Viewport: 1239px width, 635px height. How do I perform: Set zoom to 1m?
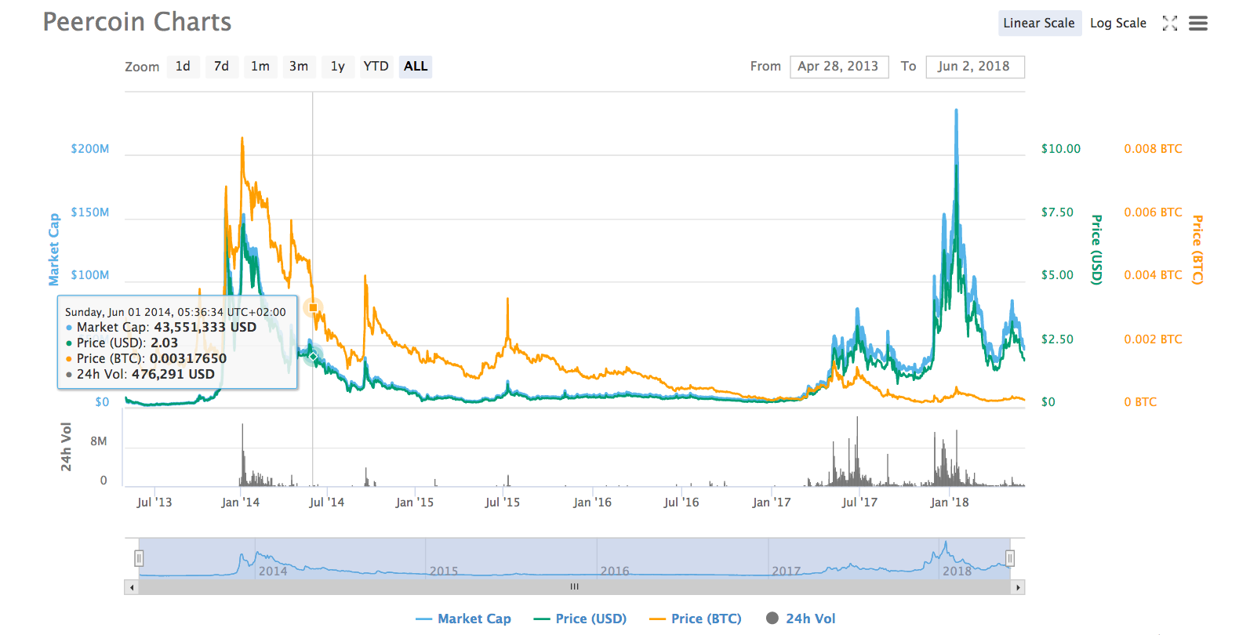click(x=260, y=67)
